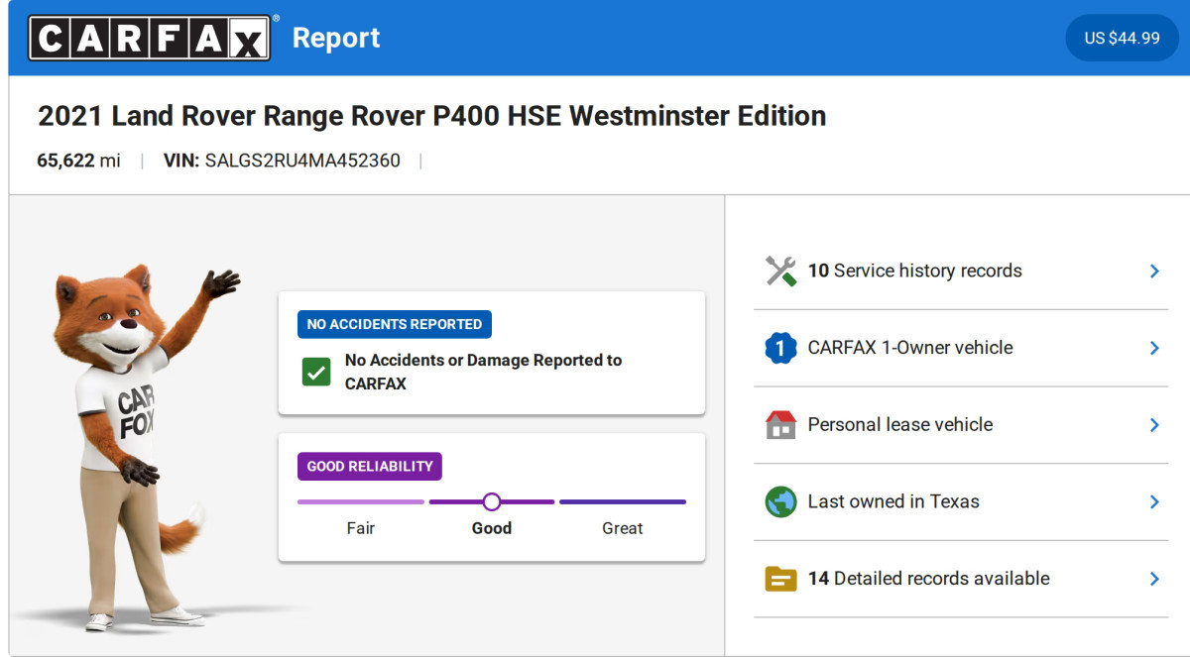Expand the CARFAX 1-Owner vehicle chevron
Screen dimensions: 1190x657
click(1153, 348)
